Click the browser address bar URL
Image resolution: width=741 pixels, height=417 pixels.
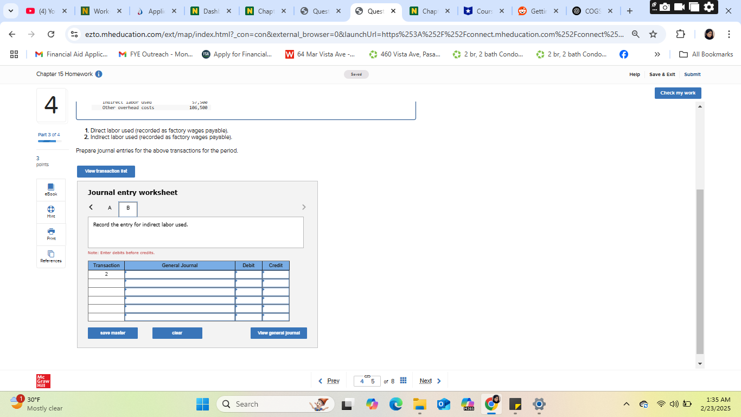coord(354,34)
